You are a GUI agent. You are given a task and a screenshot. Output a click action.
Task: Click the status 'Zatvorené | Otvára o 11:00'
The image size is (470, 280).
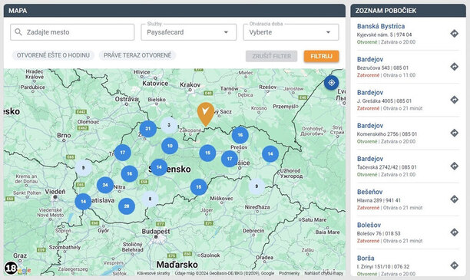[x=386, y=75]
